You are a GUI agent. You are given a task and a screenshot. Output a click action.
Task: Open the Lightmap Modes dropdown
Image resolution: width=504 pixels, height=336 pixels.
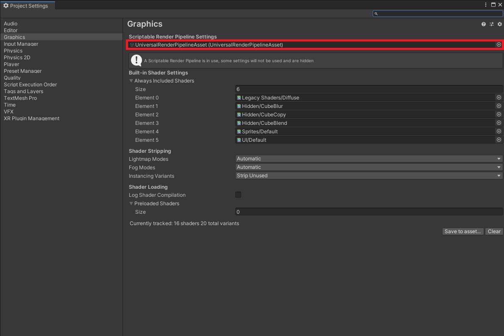[x=369, y=159]
